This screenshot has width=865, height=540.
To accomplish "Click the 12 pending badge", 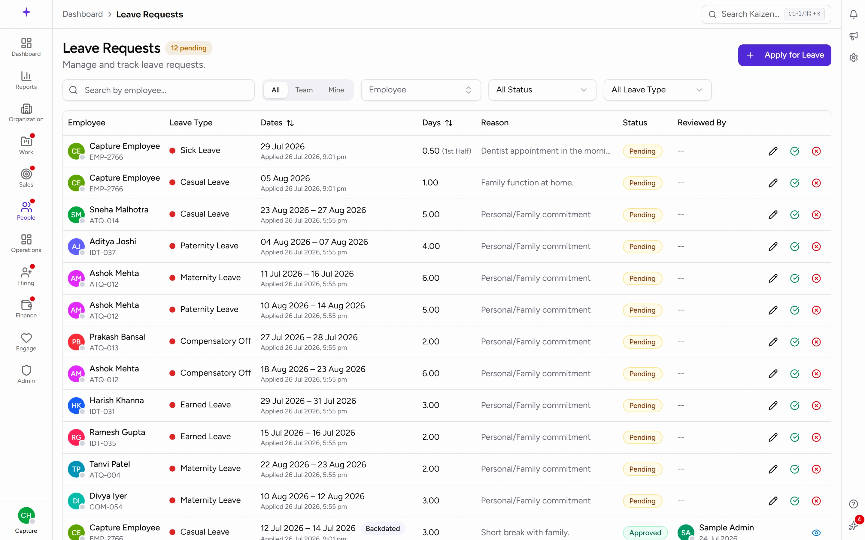I will (188, 48).
